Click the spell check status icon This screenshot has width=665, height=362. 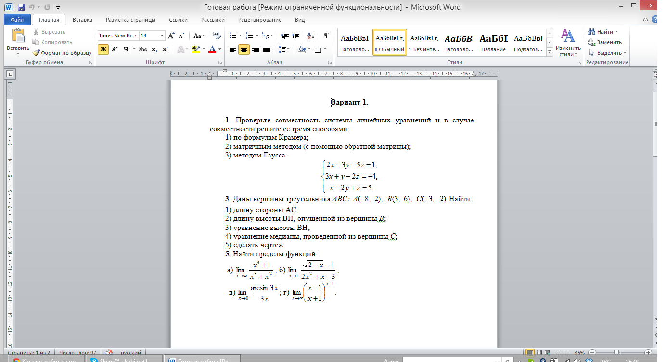(110, 352)
